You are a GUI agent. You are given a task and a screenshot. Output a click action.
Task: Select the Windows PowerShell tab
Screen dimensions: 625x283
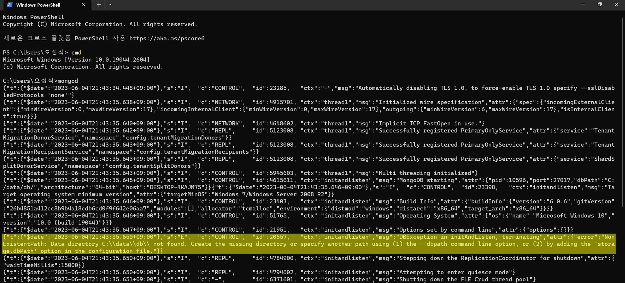coord(47,5)
